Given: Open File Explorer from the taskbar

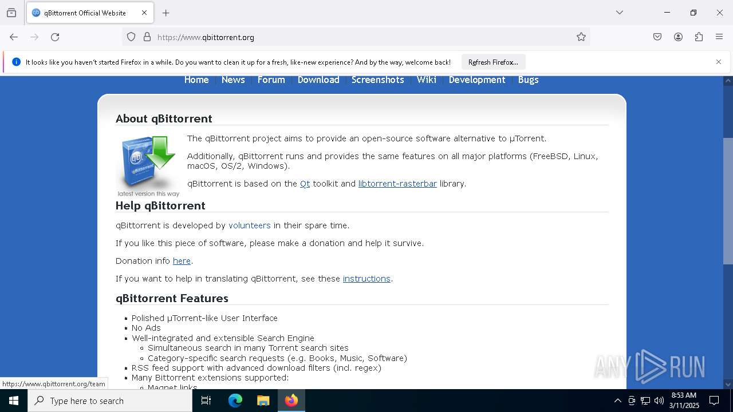Looking at the screenshot, I should coord(263,401).
